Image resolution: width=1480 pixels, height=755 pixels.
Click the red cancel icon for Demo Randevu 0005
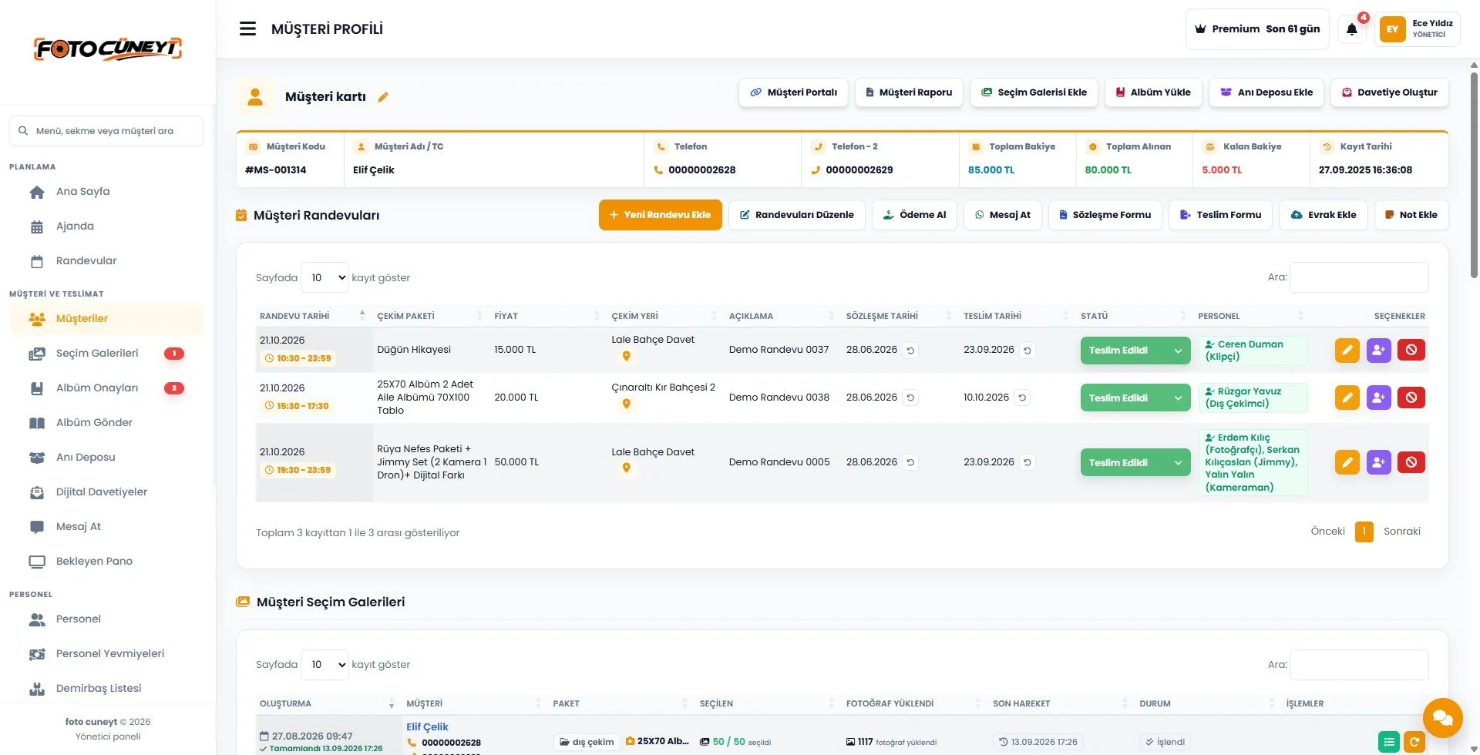[x=1411, y=462]
